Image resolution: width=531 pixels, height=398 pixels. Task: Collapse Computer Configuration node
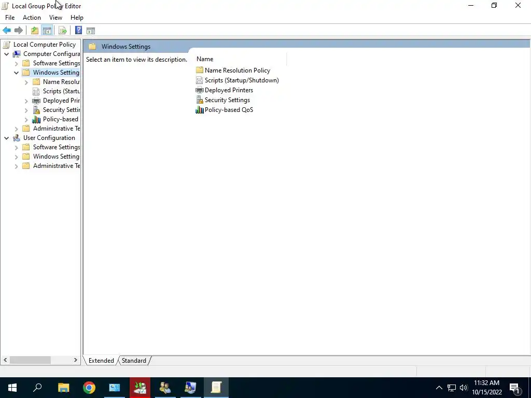point(6,54)
